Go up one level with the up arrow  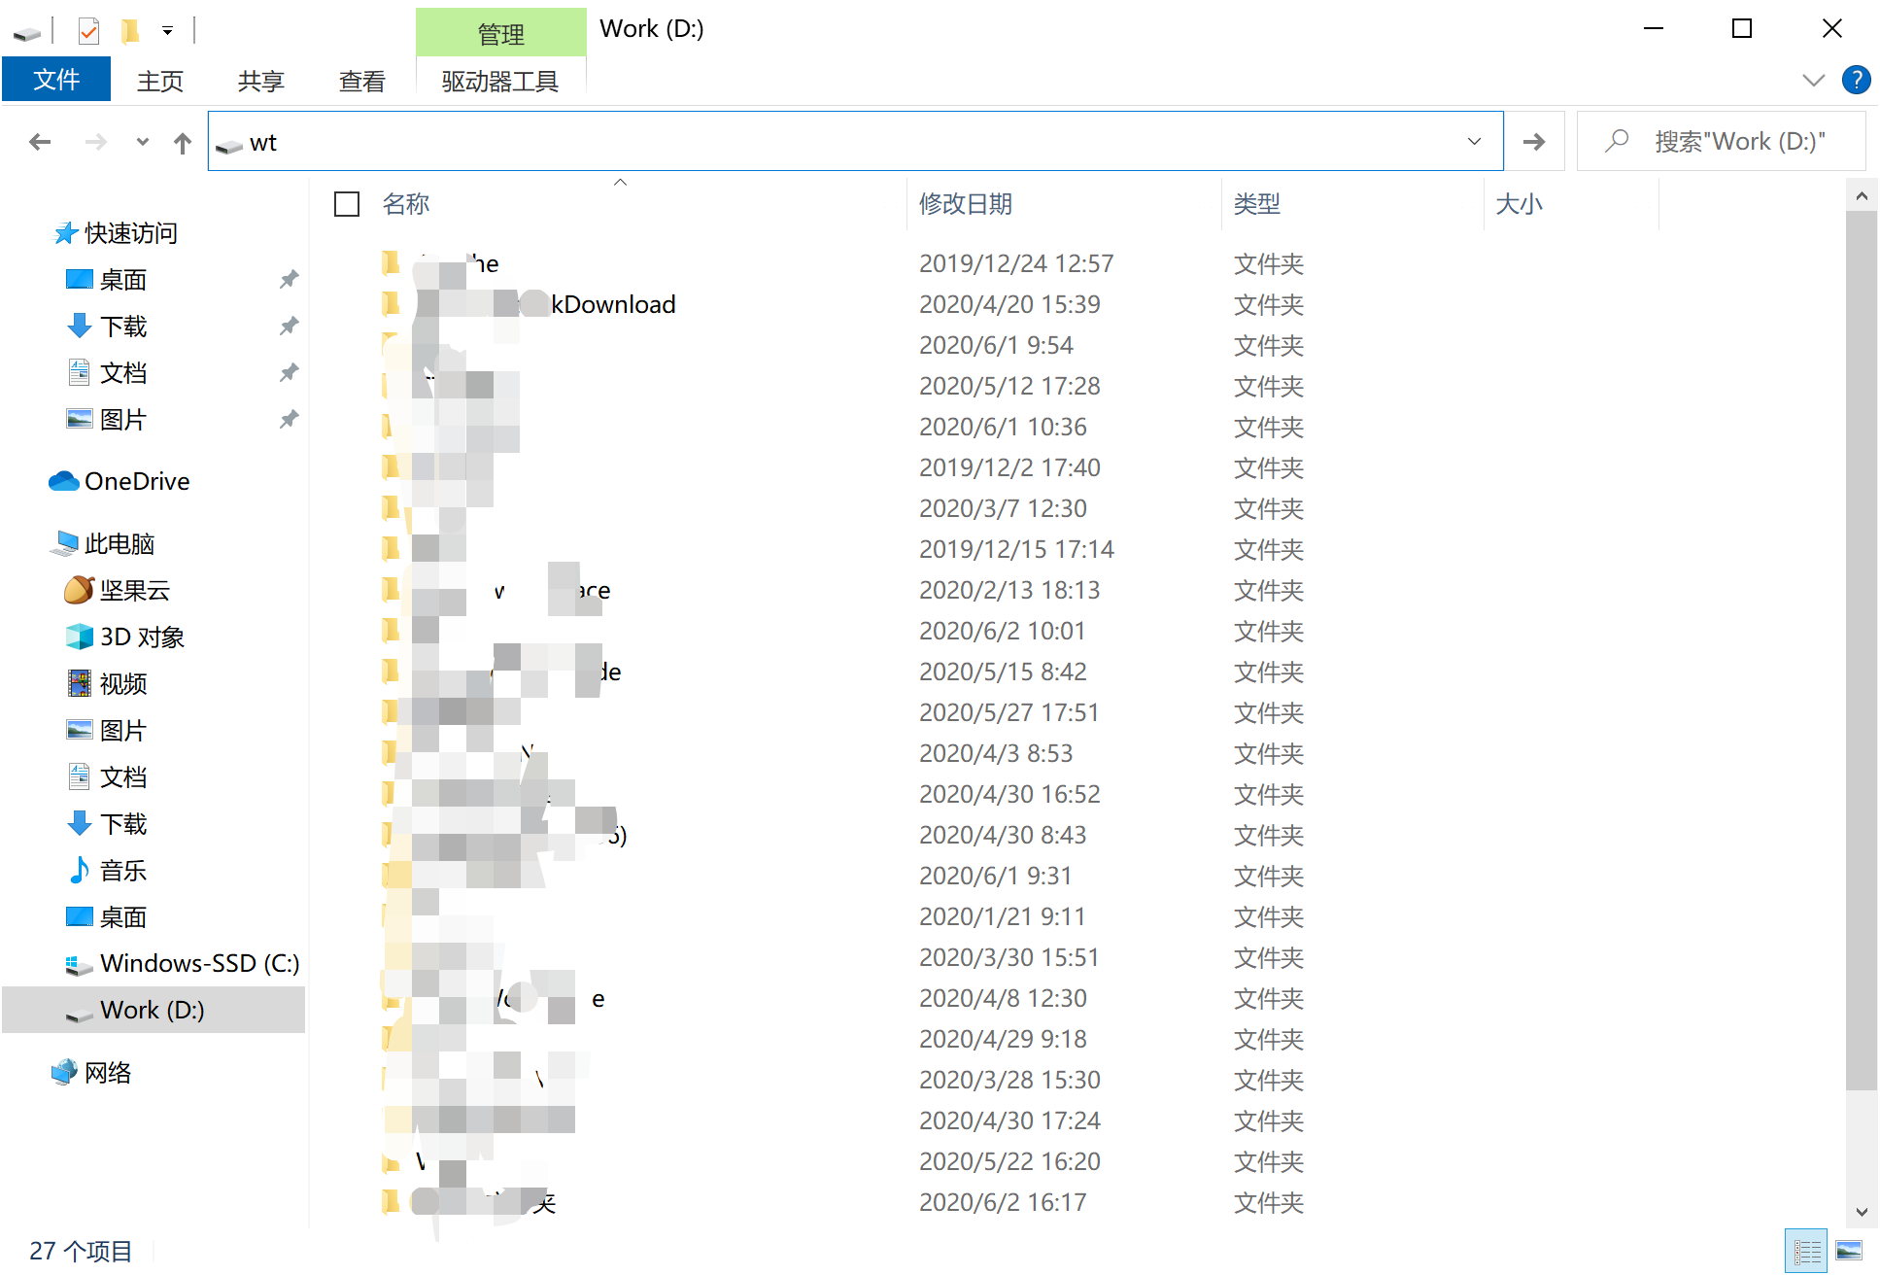[182, 141]
